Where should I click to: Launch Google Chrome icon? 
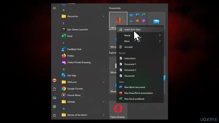[64, 88]
